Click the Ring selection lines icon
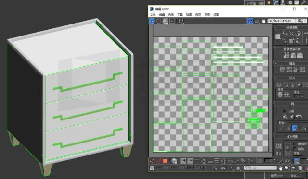Viewport: 308px width, 179px height. 217,161
